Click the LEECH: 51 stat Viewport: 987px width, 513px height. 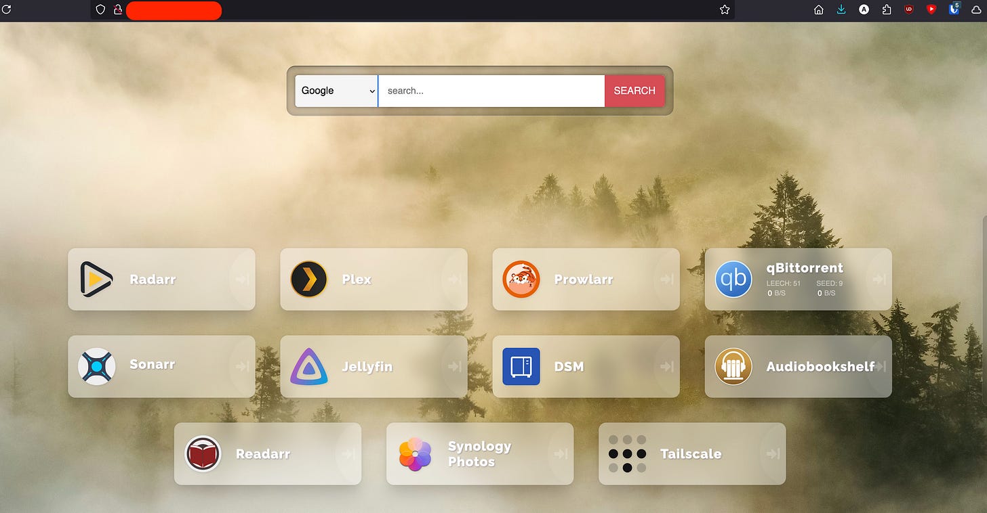(784, 284)
